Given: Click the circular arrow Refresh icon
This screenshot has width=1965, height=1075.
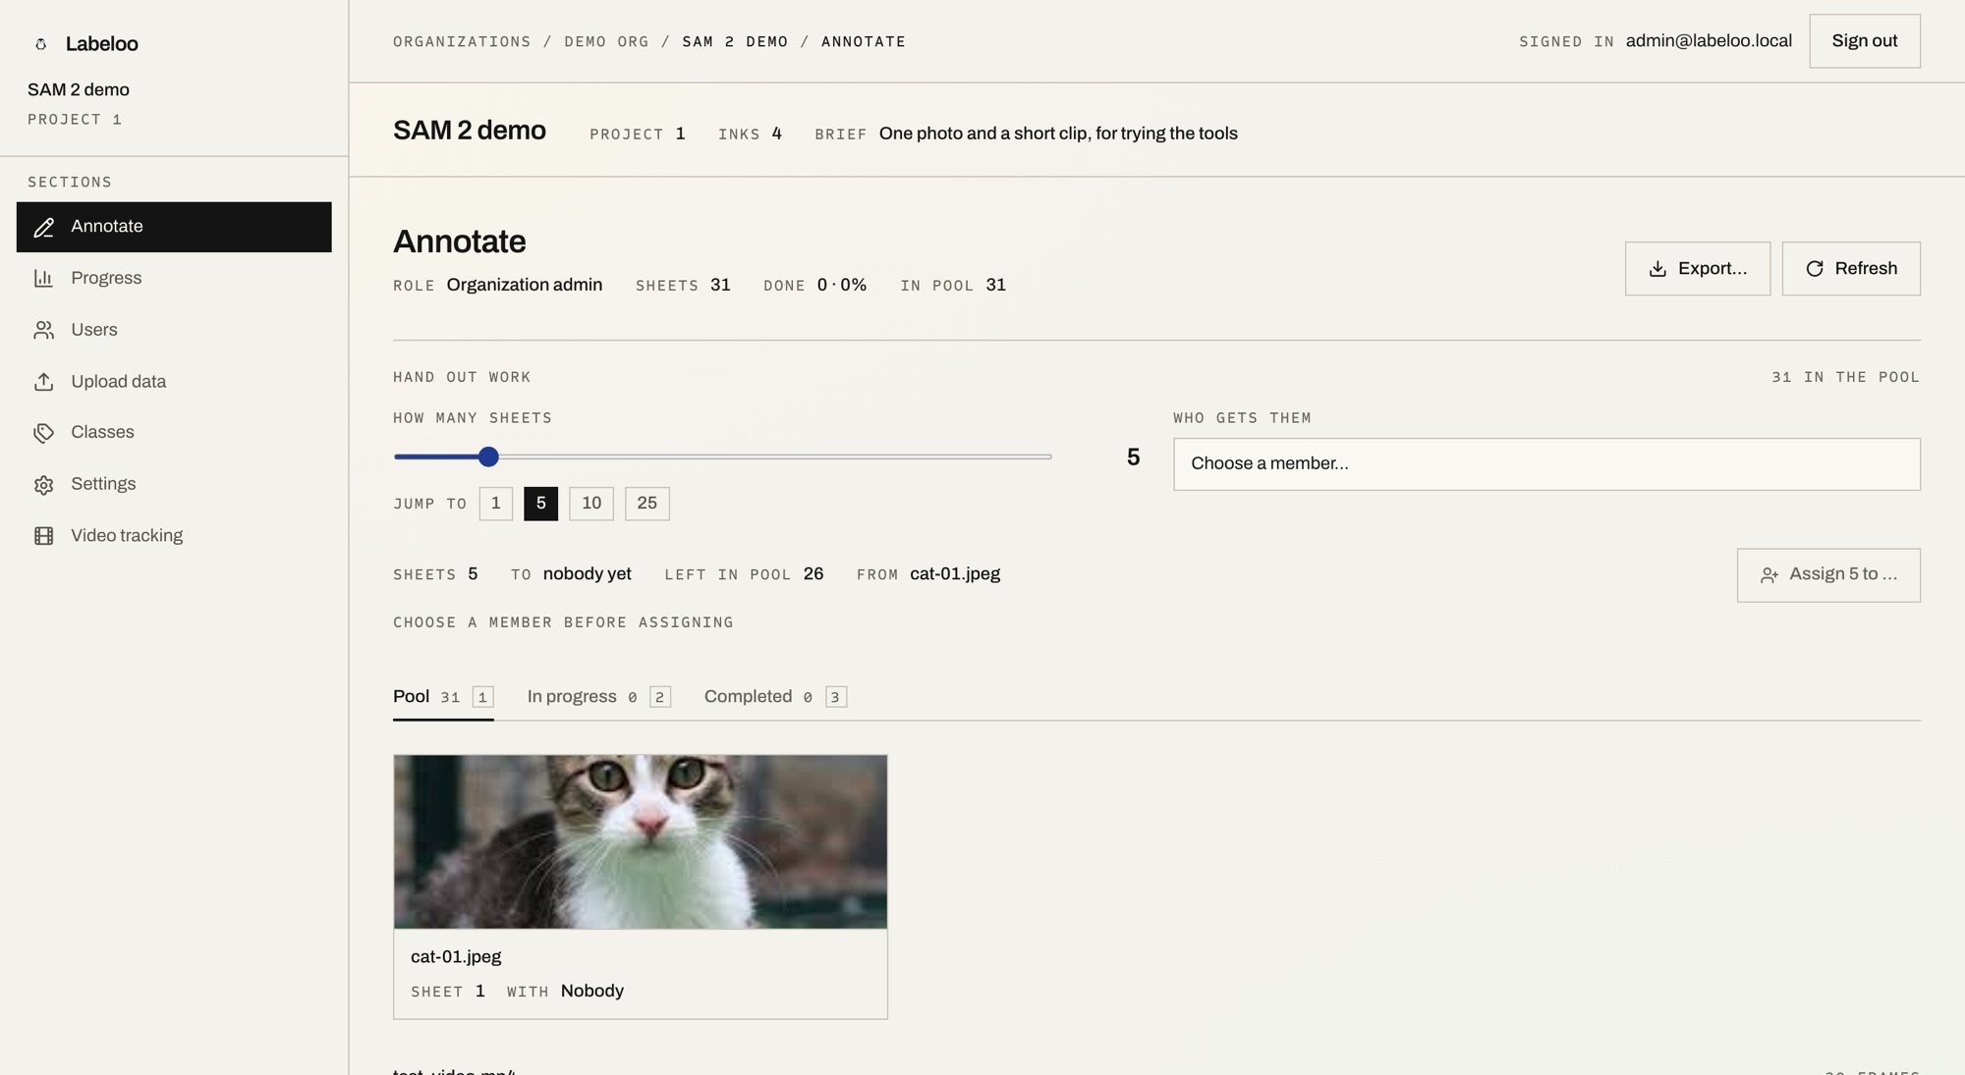Looking at the screenshot, I should (1815, 269).
